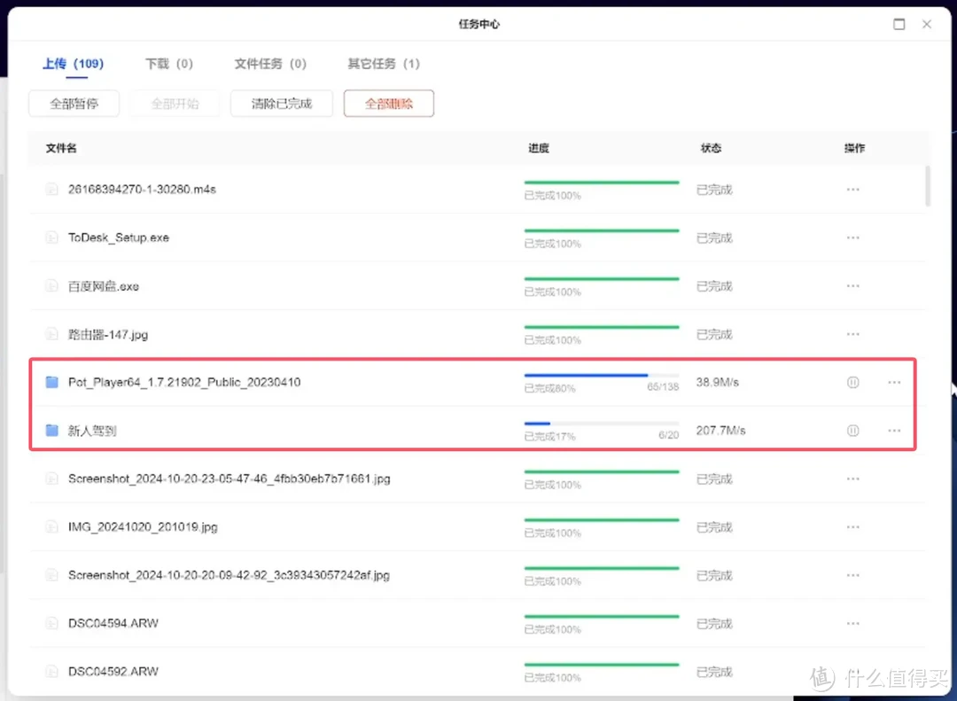Image resolution: width=957 pixels, height=701 pixels.
Task: Click the red 全部删除 button
Action: tap(388, 104)
